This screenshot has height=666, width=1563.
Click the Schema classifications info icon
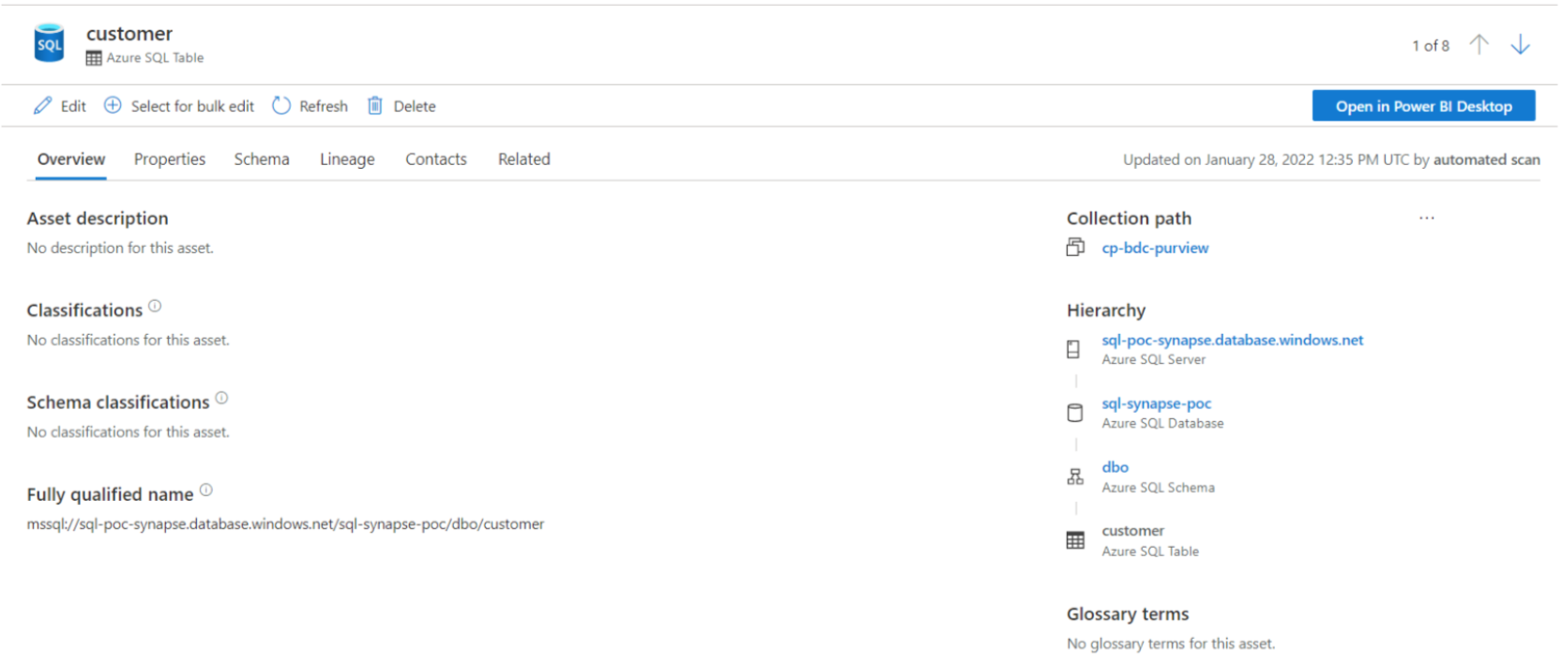pyautogui.click(x=221, y=398)
